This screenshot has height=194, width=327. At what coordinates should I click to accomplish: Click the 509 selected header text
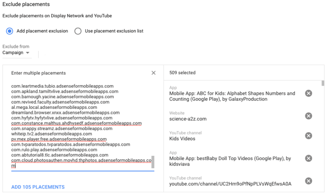(x=182, y=73)
